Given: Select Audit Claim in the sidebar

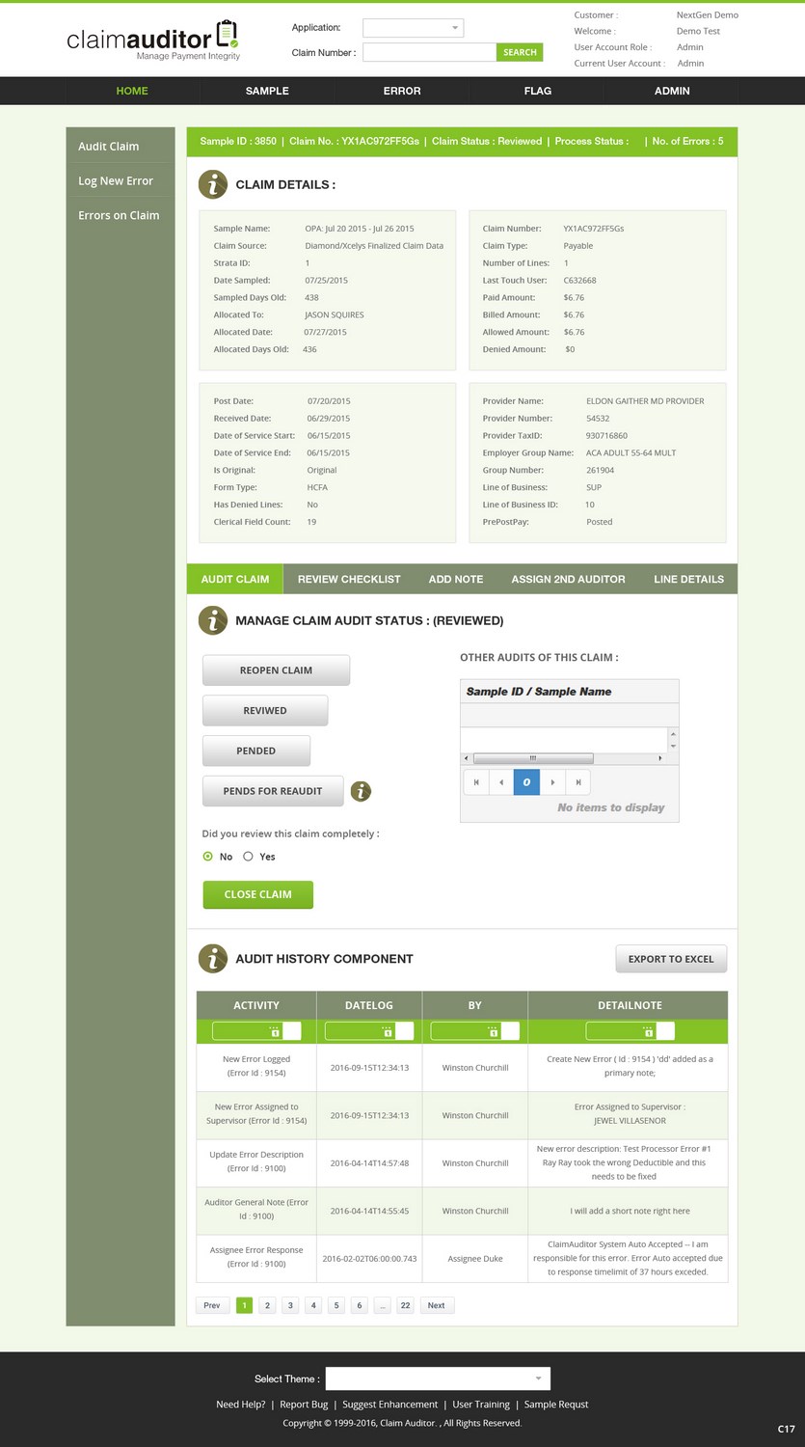Looking at the screenshot, I should click(108, 147).
